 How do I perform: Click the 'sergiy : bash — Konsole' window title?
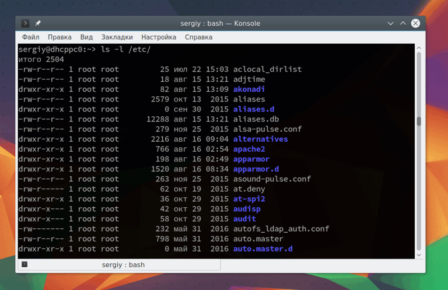[220, 24]
